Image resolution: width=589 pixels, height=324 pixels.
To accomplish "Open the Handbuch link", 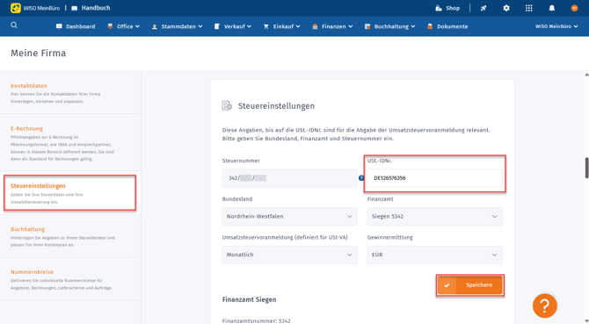I will coord(96,8).
